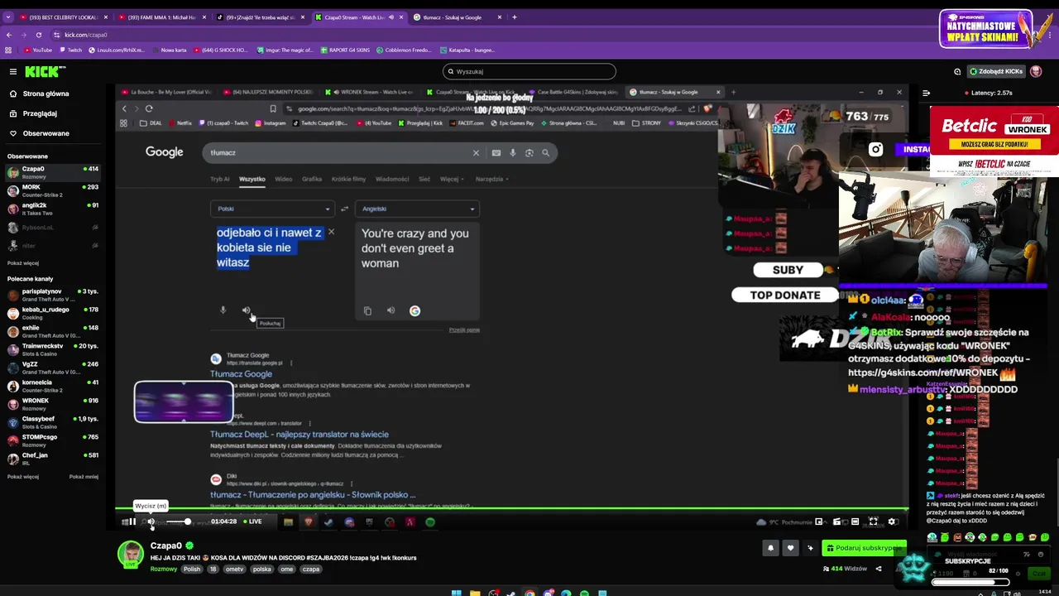Open Obserwowane in sidebar
This screenshot has height=596, width=1059.
click(x=46, y=133)
